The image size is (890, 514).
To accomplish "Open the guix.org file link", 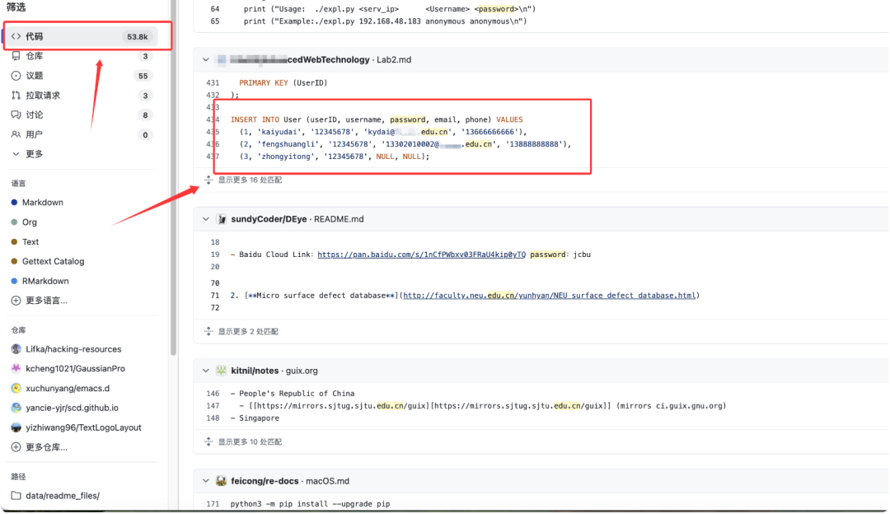I will coord(302,371).
